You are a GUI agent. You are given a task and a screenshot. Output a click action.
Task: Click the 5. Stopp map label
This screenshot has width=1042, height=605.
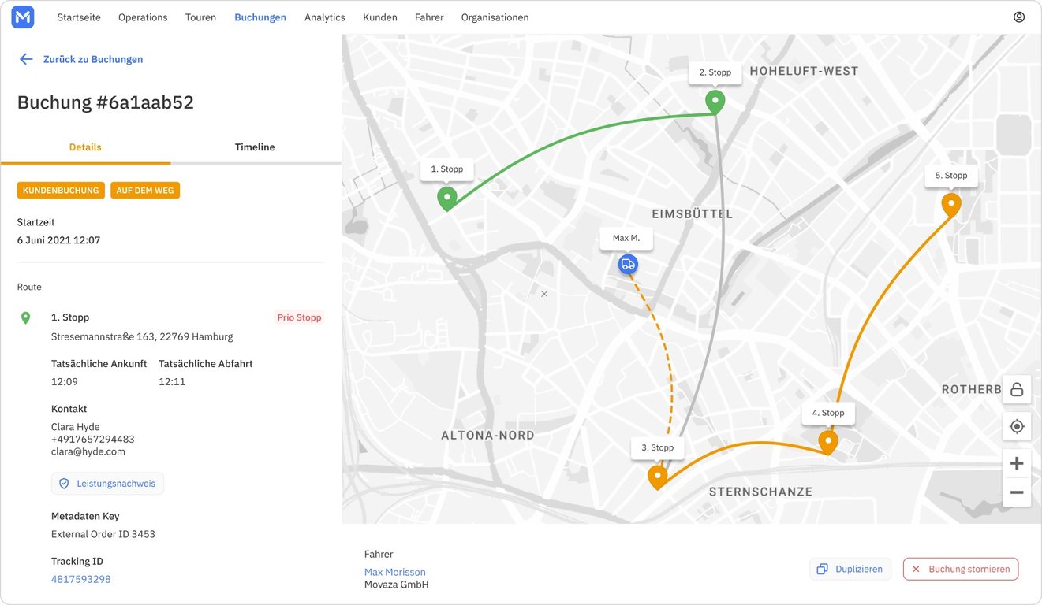click(951, 176)
